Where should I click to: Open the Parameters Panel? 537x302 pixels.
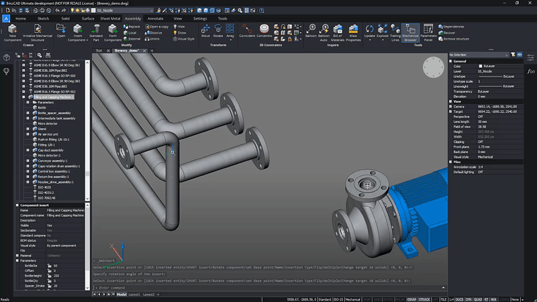click(x=428, y=33)
